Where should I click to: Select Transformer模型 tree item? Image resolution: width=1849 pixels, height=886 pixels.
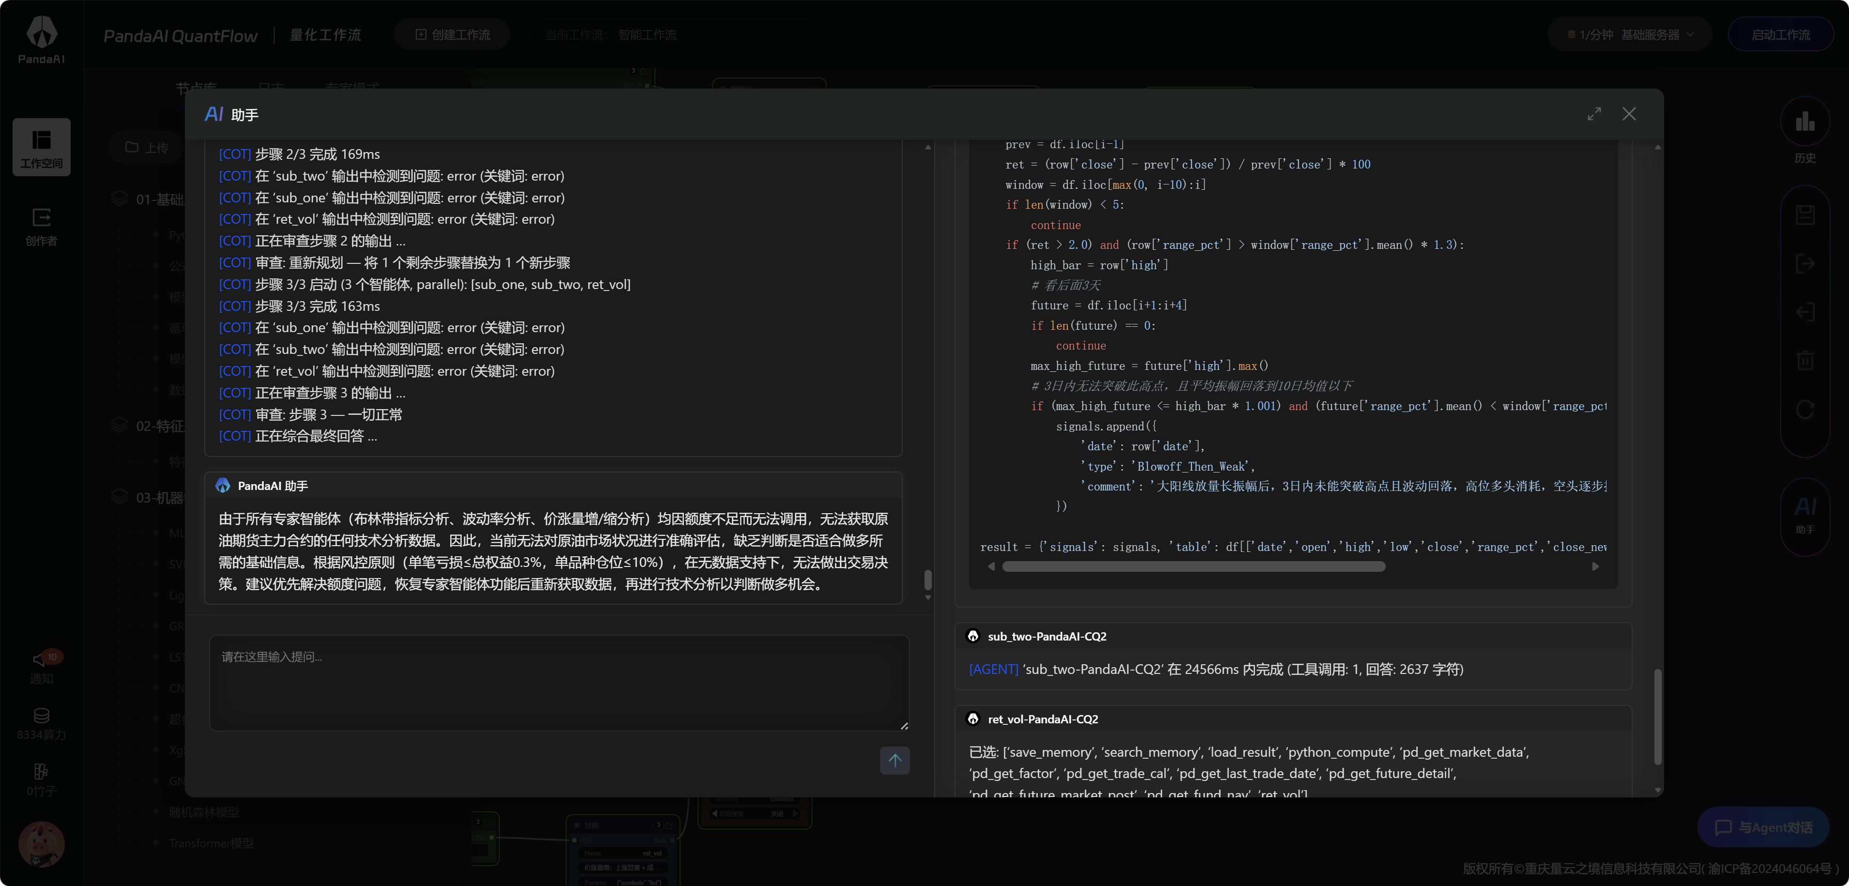211,843
